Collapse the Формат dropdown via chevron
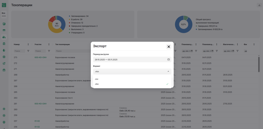The height and width of the screenshot is (129, 263). pyautogui.click(x=168, y=71)
